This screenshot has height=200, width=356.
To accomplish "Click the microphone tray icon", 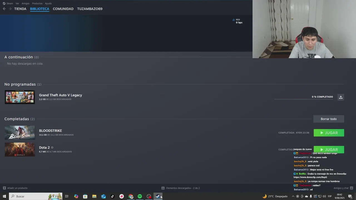I will pyautogui.click(x=311, y=196).
